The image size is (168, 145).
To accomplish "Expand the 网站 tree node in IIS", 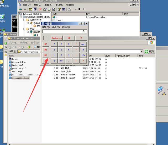I will 25,29.
